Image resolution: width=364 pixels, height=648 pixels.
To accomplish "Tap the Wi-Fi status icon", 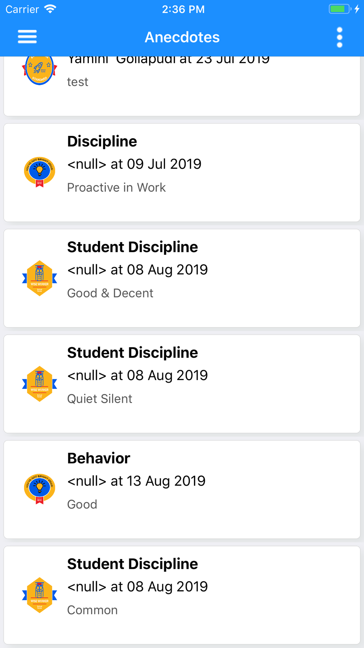I will point(50,9).
